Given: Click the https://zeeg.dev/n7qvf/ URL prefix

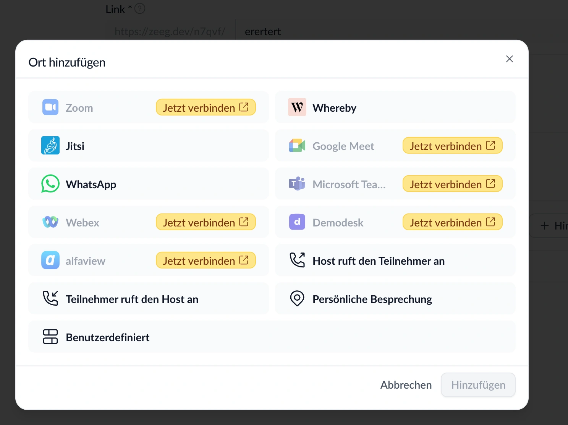Looking at the screenshot, I should point(170,31).
